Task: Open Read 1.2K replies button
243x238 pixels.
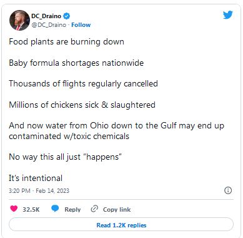Action: point(121,225)
